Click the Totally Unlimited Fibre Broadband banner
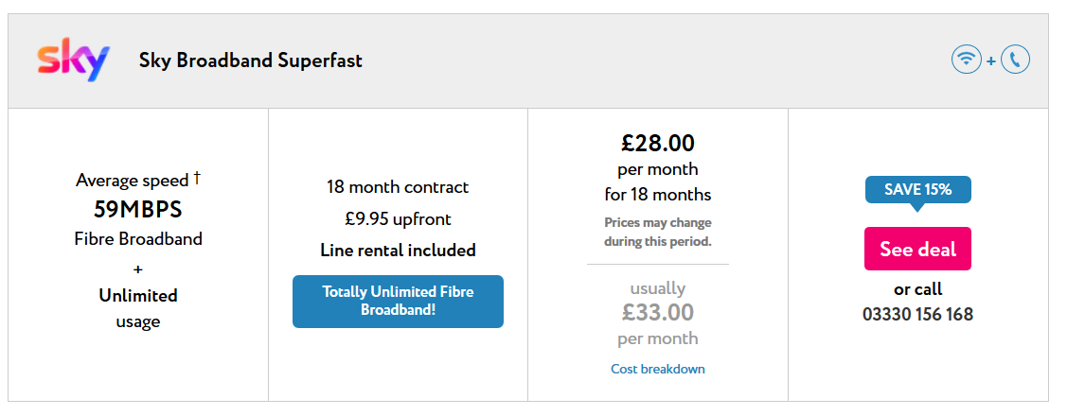Screen dimensions: 1085x416 tap(398, 302)
